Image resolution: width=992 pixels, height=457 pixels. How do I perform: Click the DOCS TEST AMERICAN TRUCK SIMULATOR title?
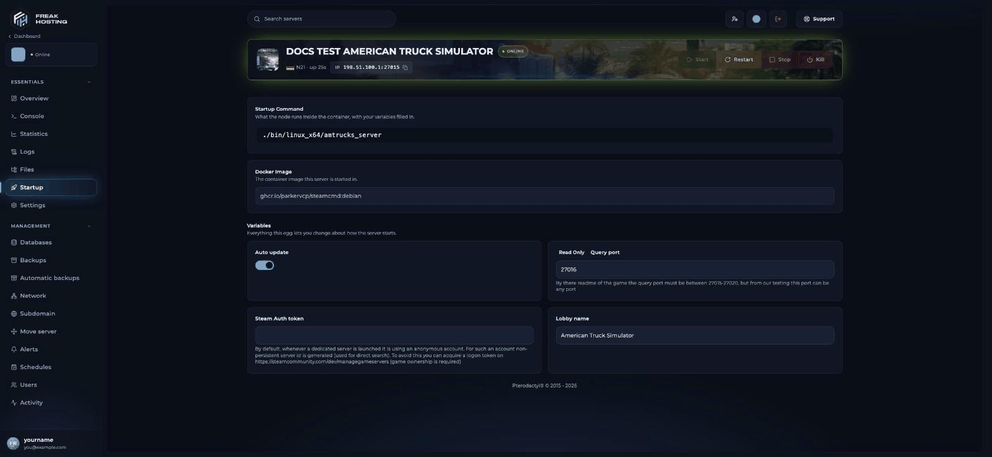389,51
